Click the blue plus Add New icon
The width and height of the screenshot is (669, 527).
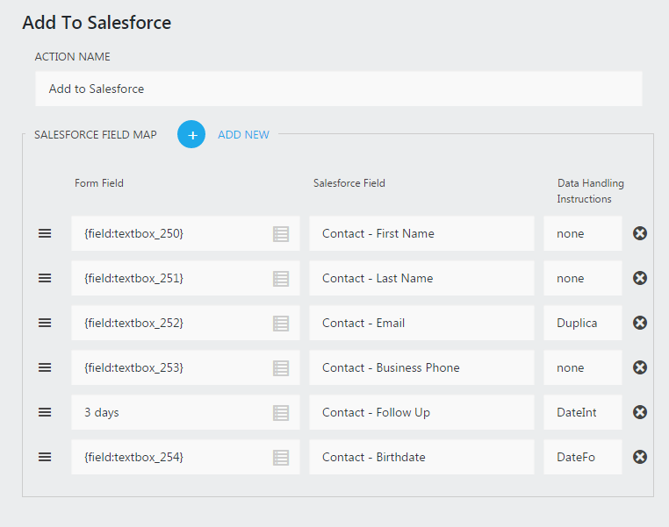191,134
